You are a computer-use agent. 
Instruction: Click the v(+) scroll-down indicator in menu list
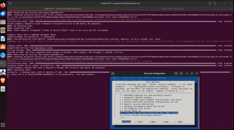pos(122,117)
